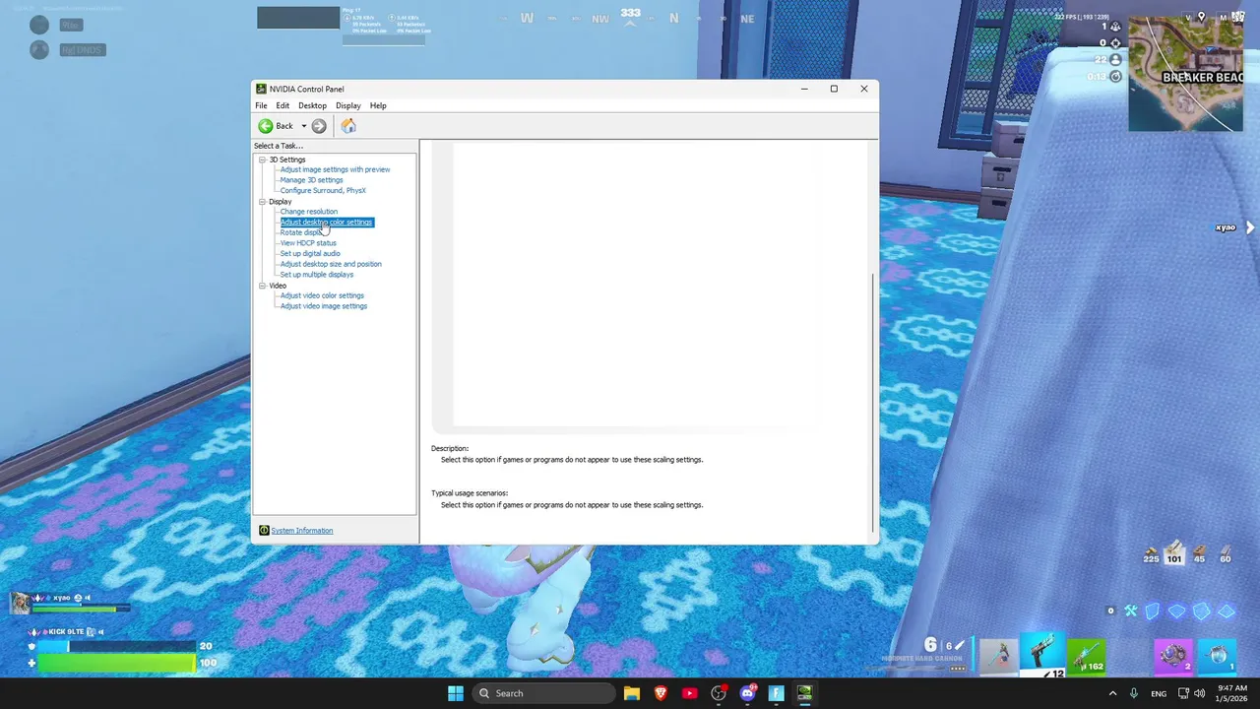The width and height of the screenshot is (1260, 709).
Task: Click NVIDIA Control Panel taskbar icon
Action: pos(804,693)
